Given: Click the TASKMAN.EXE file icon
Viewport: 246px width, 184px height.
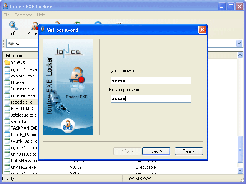Looking at the screenshot, I should coord(7,128).
